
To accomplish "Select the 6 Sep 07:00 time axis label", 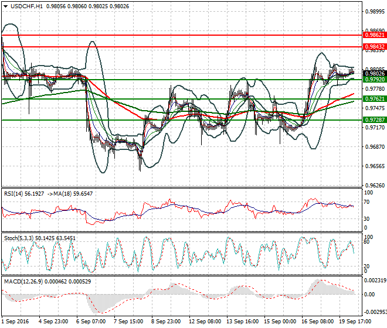I will point(91,322).
